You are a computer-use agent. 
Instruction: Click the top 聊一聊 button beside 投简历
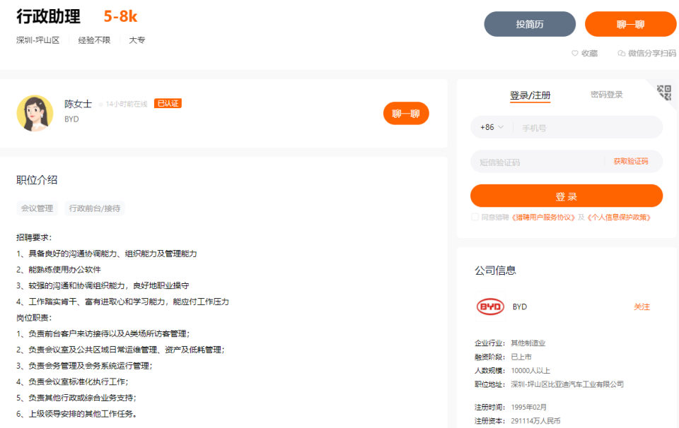pyautogui.click(x=630, y=24)
